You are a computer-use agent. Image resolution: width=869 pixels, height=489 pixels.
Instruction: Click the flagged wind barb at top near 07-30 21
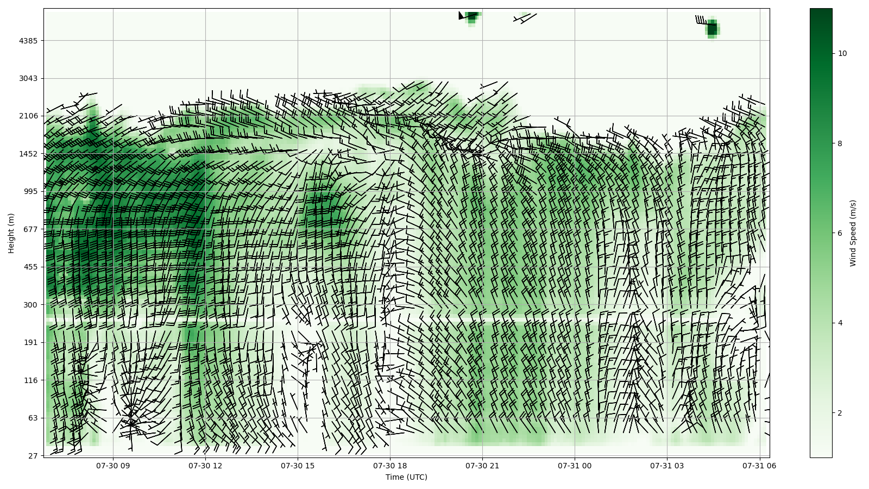pyautogui.click(x=462, y=16)
